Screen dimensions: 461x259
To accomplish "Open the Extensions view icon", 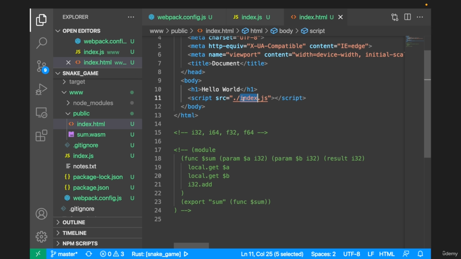I will click(x=41, y=136).
